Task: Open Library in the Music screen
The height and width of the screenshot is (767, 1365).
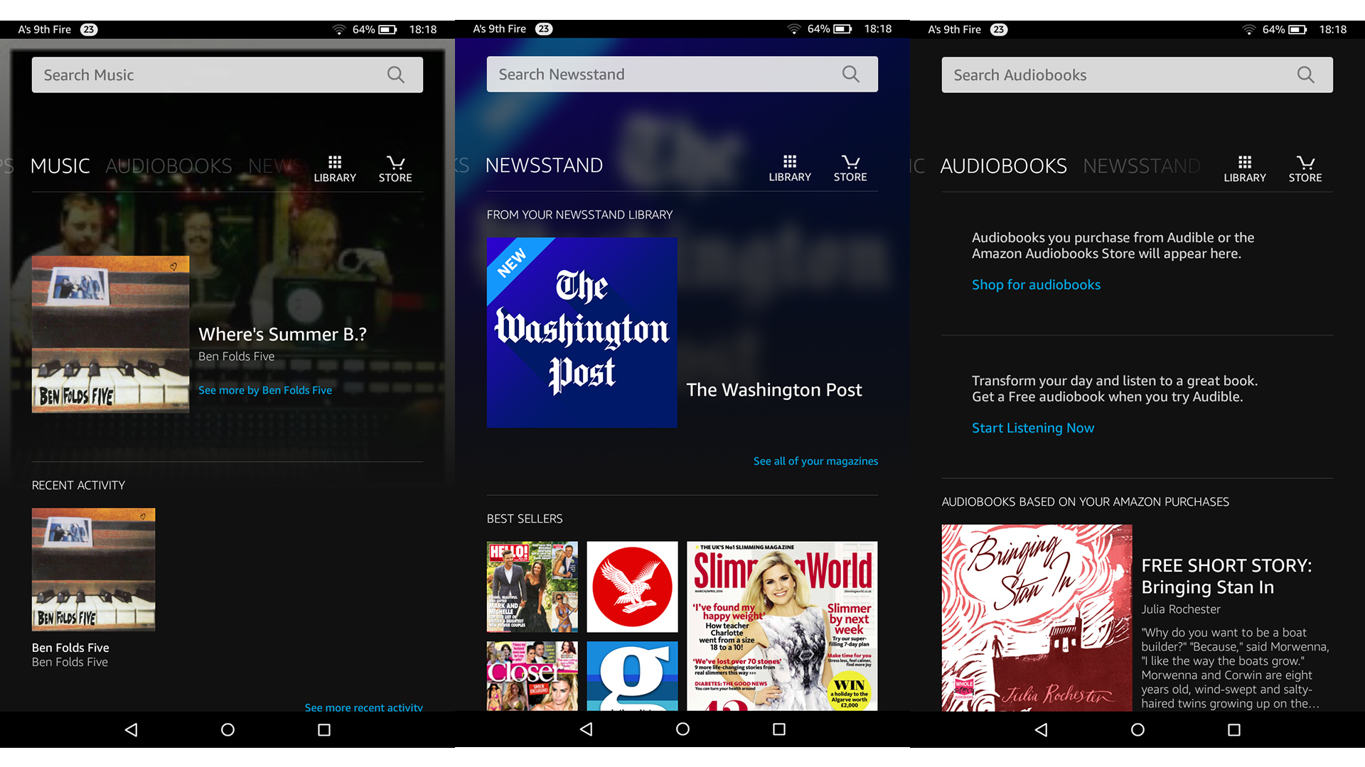Action: (x=335, y=169)
